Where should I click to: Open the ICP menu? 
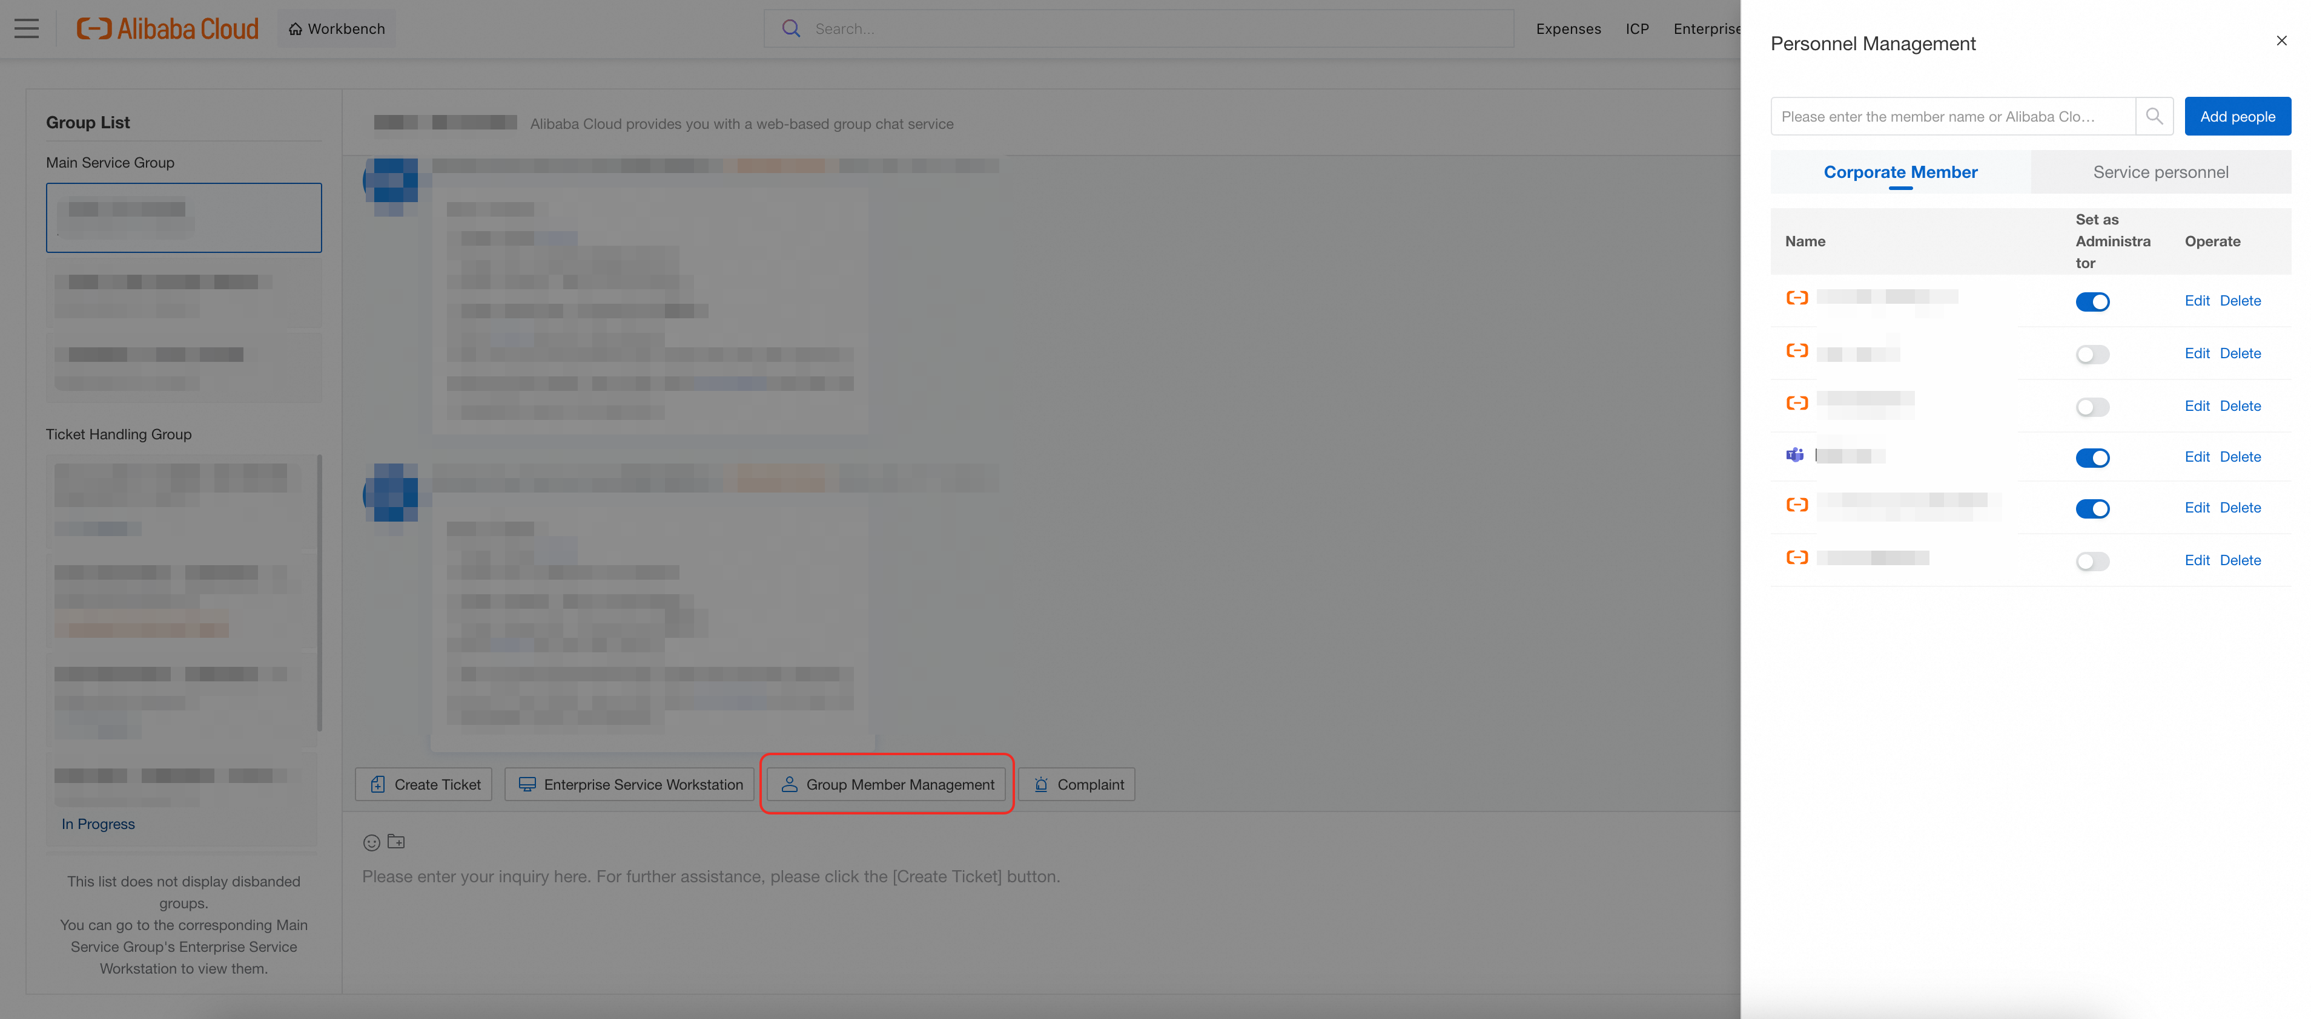[x=1637, y=28]
